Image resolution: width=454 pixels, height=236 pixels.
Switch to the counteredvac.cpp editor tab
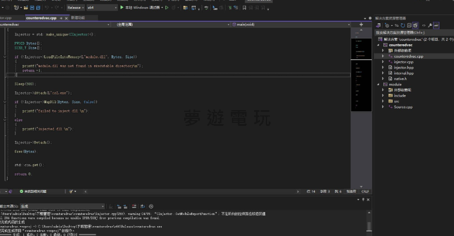(x=41, y=18)
